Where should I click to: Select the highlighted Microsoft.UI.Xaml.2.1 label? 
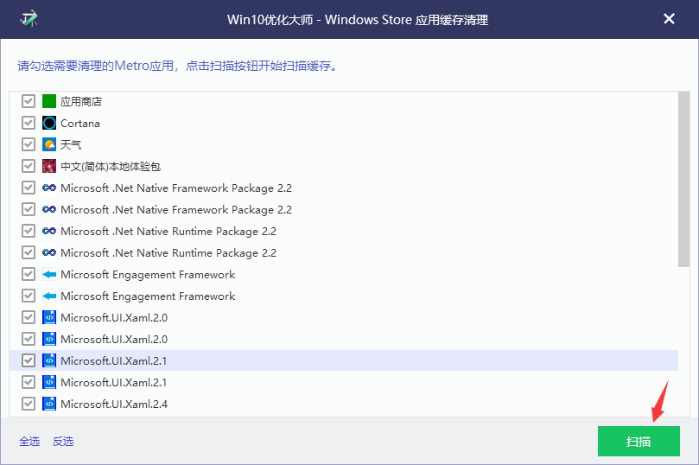(x=114, y=361)
